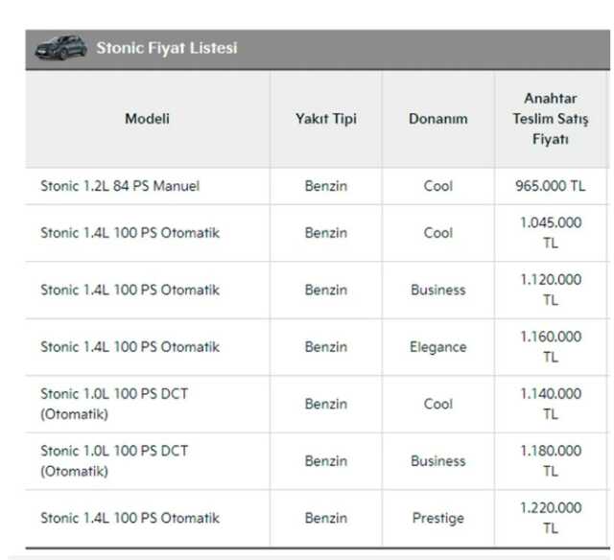Image resolution: width=614 pixels, height=560 pixels.
Task: Click the Donanım column header
Action: [437, 119]
